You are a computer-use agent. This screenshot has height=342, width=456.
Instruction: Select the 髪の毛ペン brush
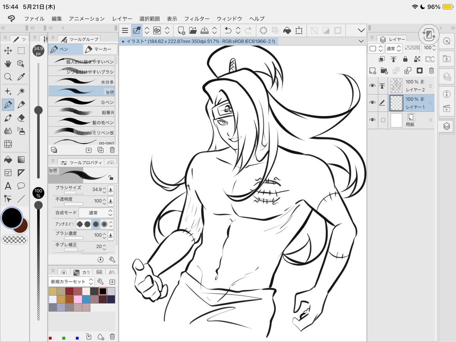82,122
